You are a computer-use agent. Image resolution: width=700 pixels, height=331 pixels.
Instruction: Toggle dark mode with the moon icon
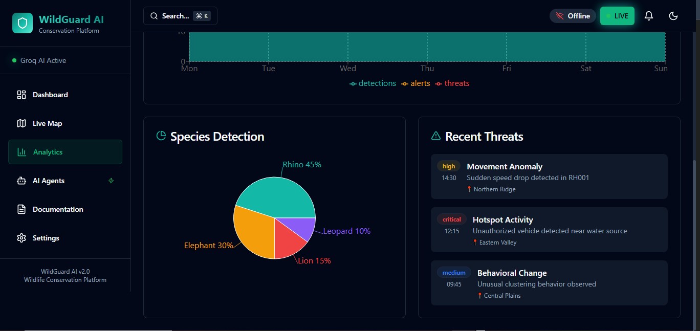click(x=673, y=16)
